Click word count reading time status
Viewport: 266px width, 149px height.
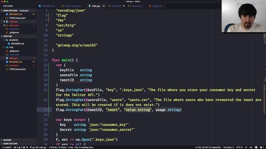[71, 147]
